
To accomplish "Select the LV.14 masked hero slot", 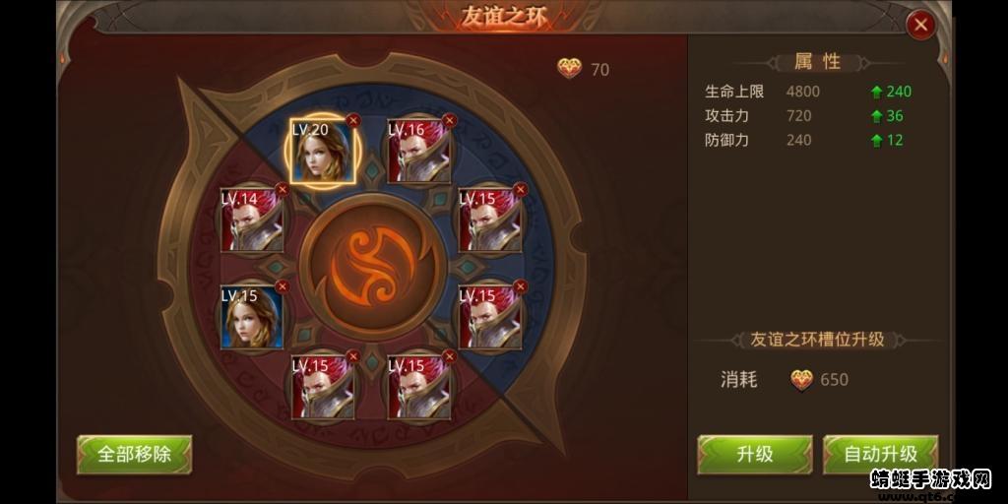I will tap(251, 220).
